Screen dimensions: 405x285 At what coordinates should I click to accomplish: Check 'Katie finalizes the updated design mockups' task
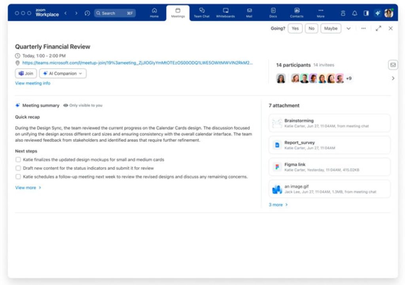pyautogui.click(x=18, y=160)
